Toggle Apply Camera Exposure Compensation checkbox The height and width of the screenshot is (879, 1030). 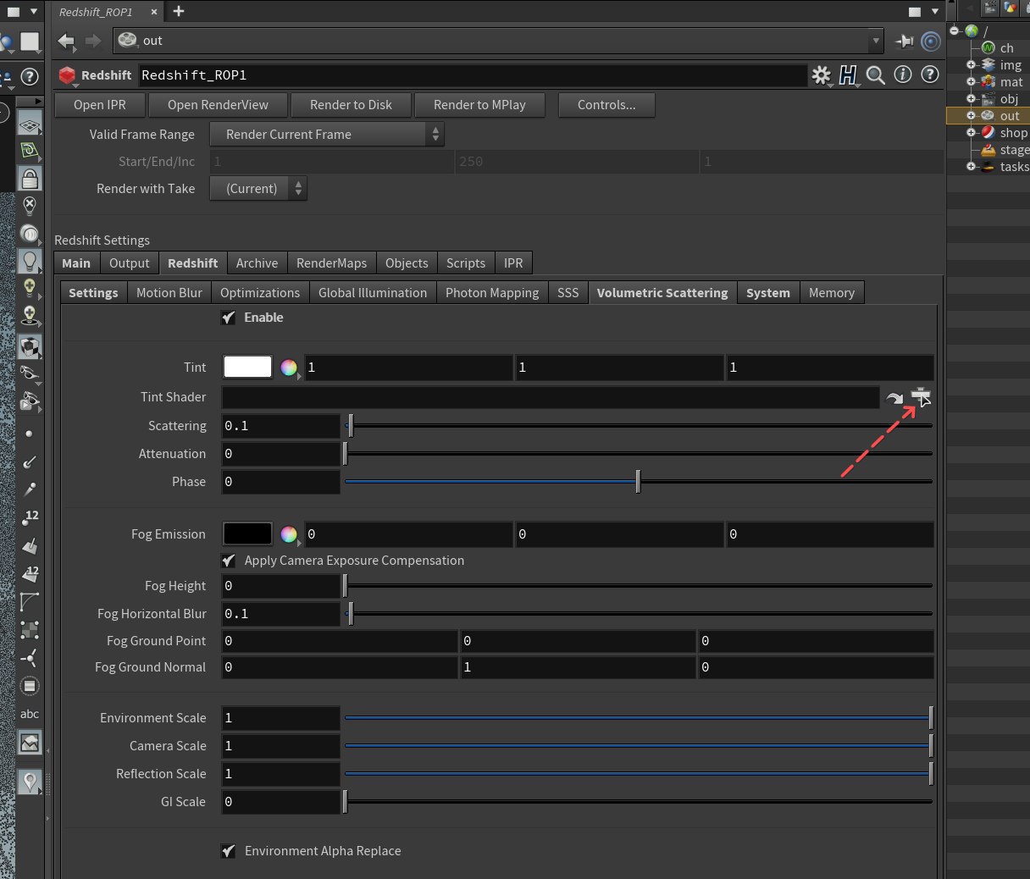[x=229, y=561]
